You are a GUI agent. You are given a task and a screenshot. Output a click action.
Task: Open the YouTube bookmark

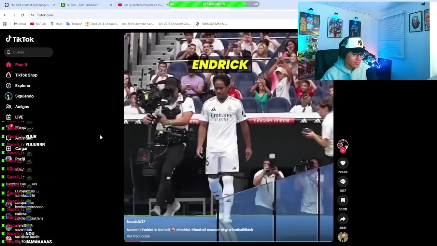tap(38, 24)
